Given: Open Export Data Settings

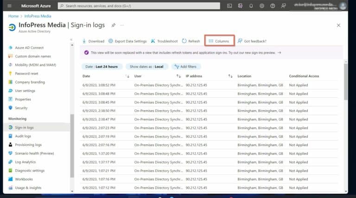Looking at the screenshot, I should [x=127, y=41].
